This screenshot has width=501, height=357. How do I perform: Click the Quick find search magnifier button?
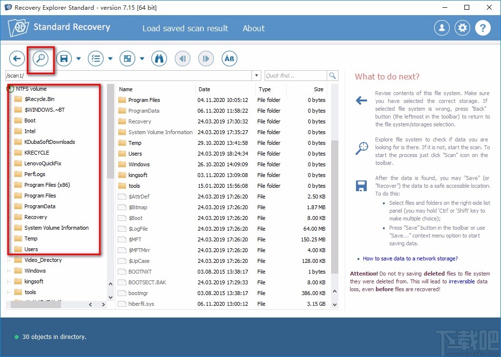(333, 76)
